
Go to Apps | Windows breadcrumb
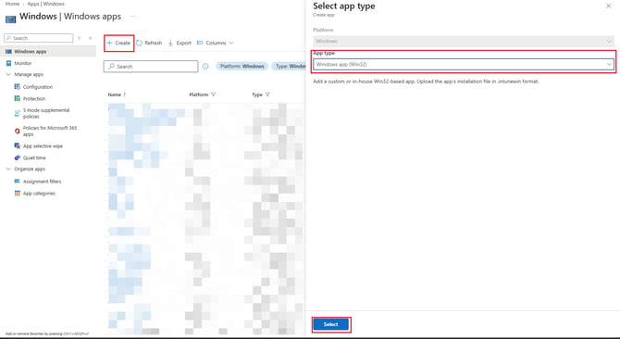[46, 4]
